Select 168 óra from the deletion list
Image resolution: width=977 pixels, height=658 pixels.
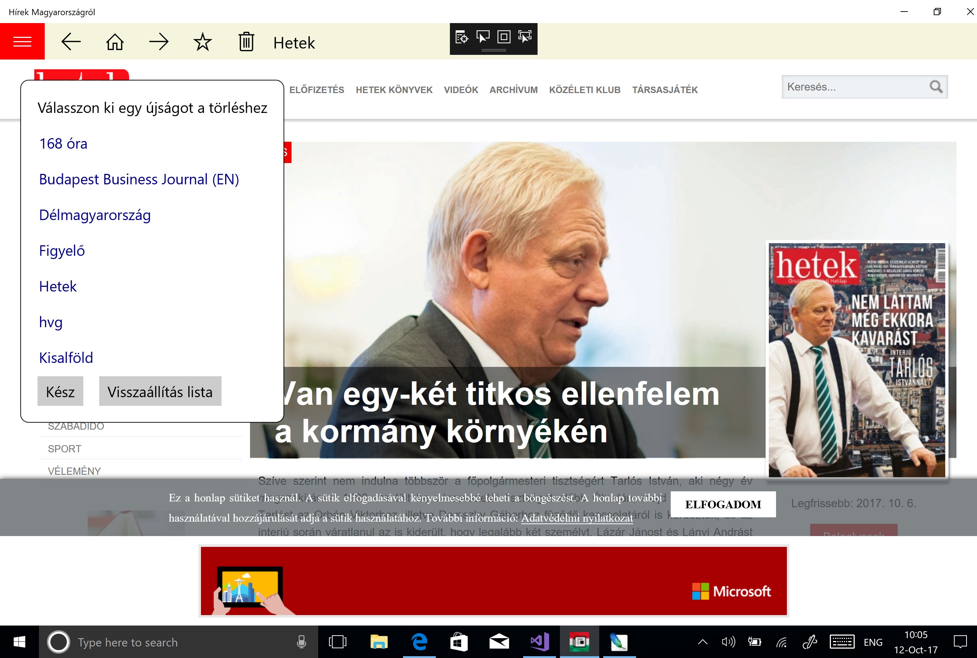[63, 144]
